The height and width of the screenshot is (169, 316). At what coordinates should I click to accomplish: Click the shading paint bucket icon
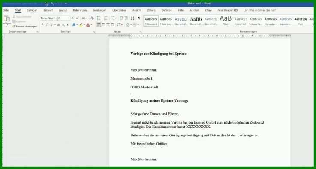pyautogui.click(x=128, y=25)
